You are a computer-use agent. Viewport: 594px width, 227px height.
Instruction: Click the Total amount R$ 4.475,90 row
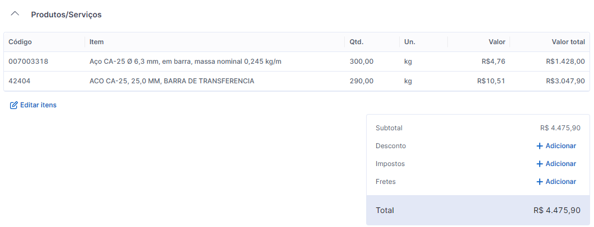click(478, 210)
